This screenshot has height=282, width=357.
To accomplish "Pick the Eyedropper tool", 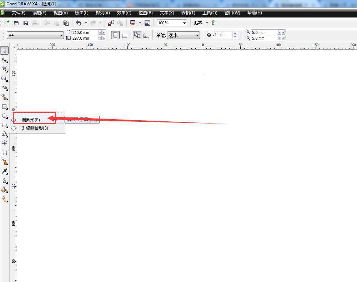I will click(x=4, y=172).
